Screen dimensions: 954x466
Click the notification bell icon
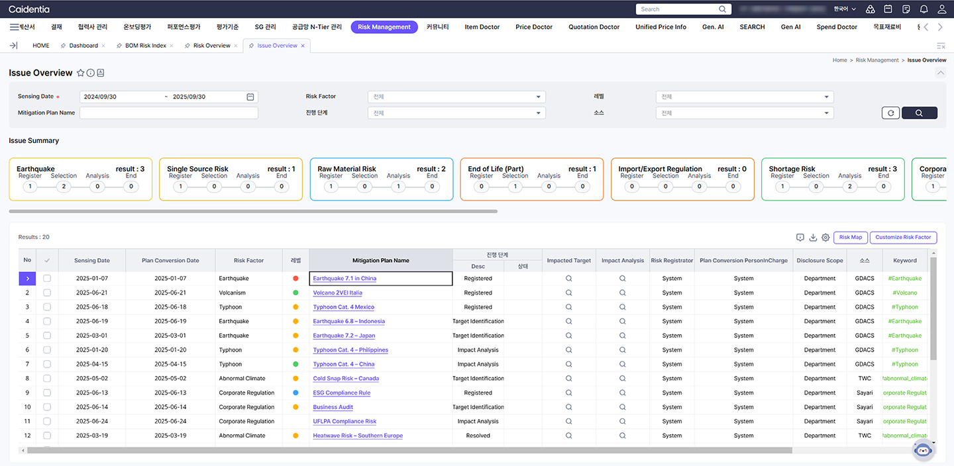click(924, 9)
